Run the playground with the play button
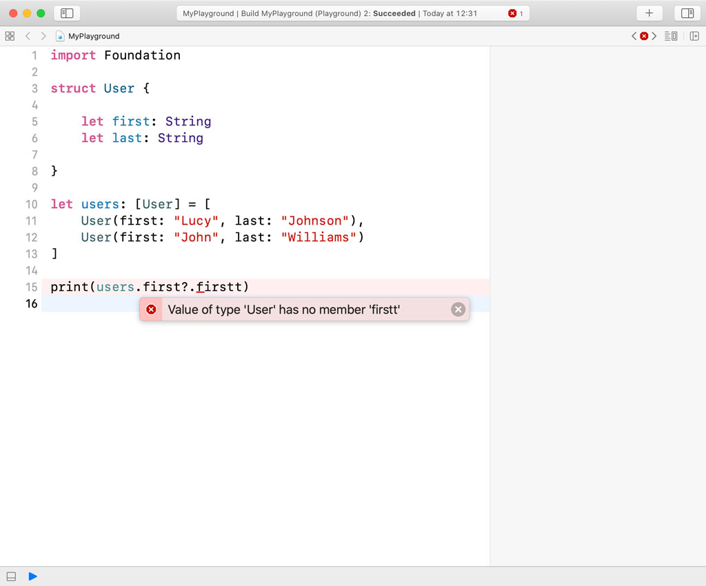 [32, 576]
